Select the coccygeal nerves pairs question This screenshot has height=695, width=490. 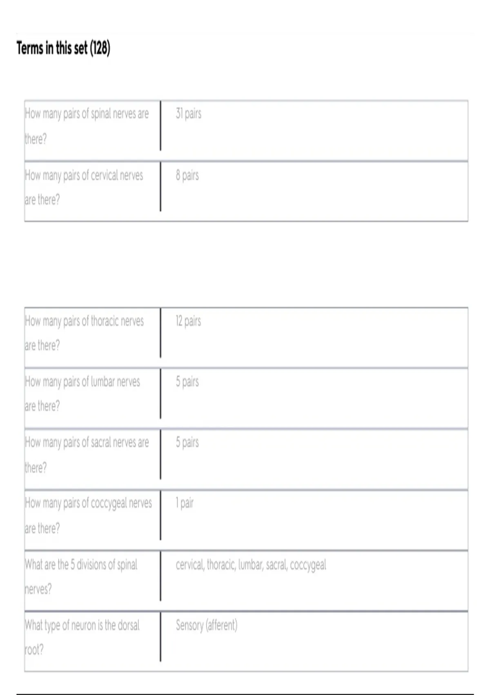coord(88,515)
